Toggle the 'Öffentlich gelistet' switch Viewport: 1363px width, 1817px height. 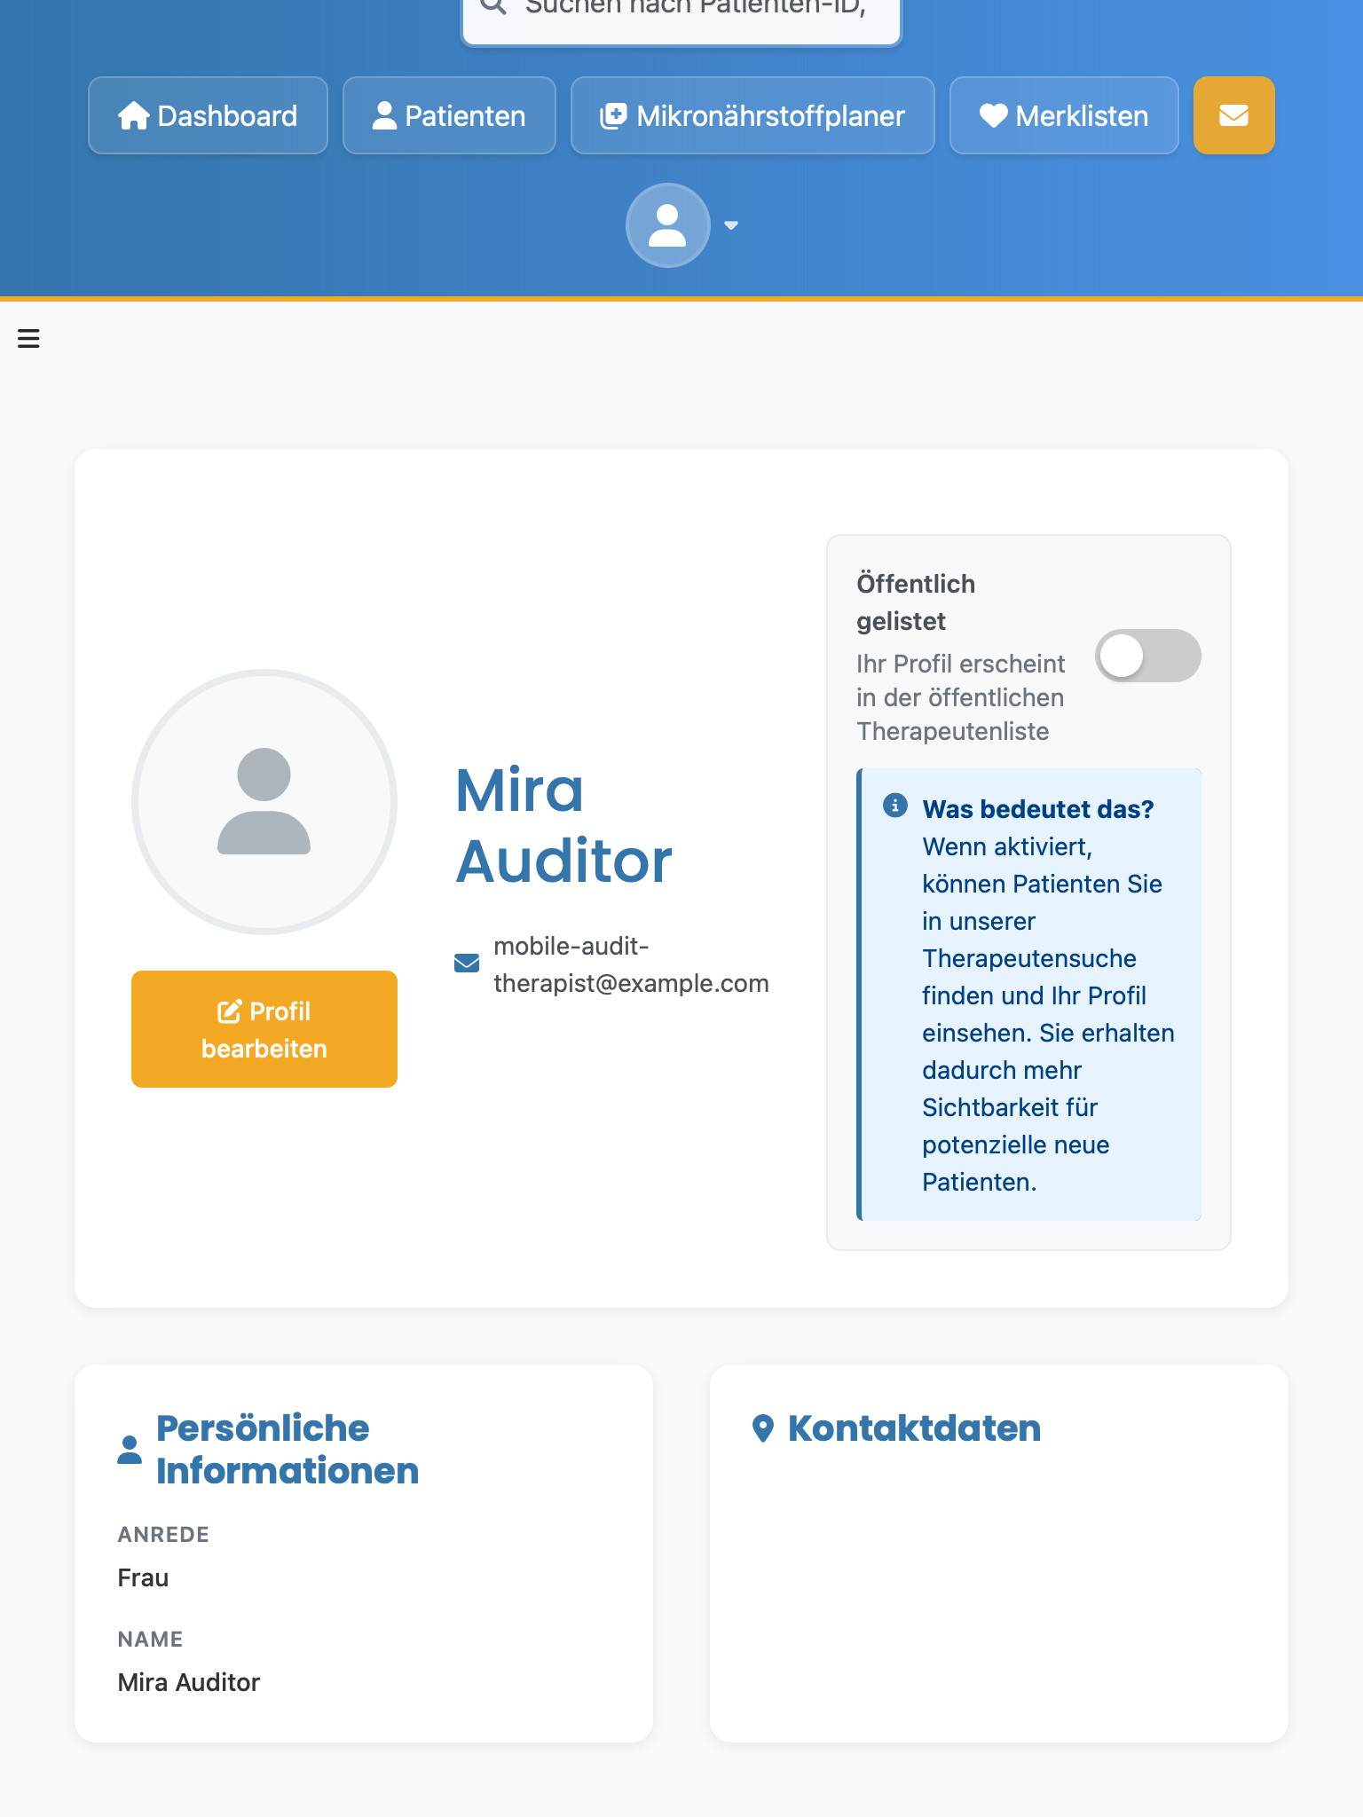point(1147,656)
